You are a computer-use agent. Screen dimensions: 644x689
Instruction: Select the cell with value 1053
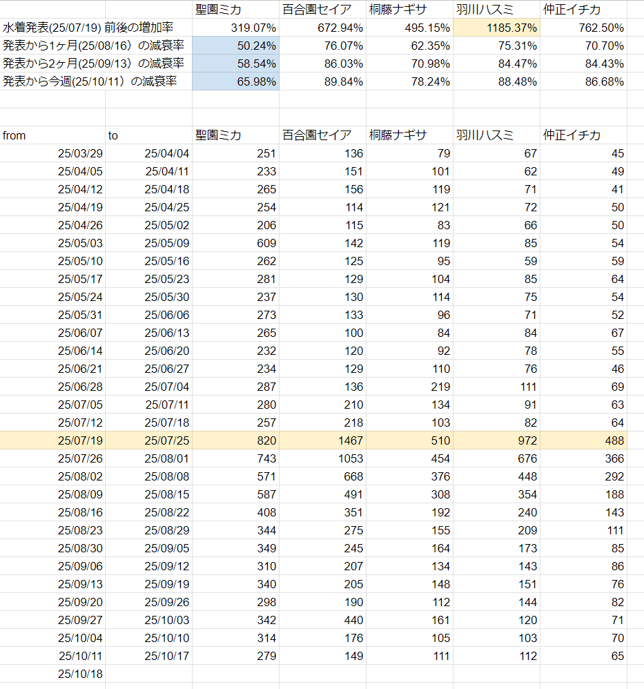coord(322,458)
